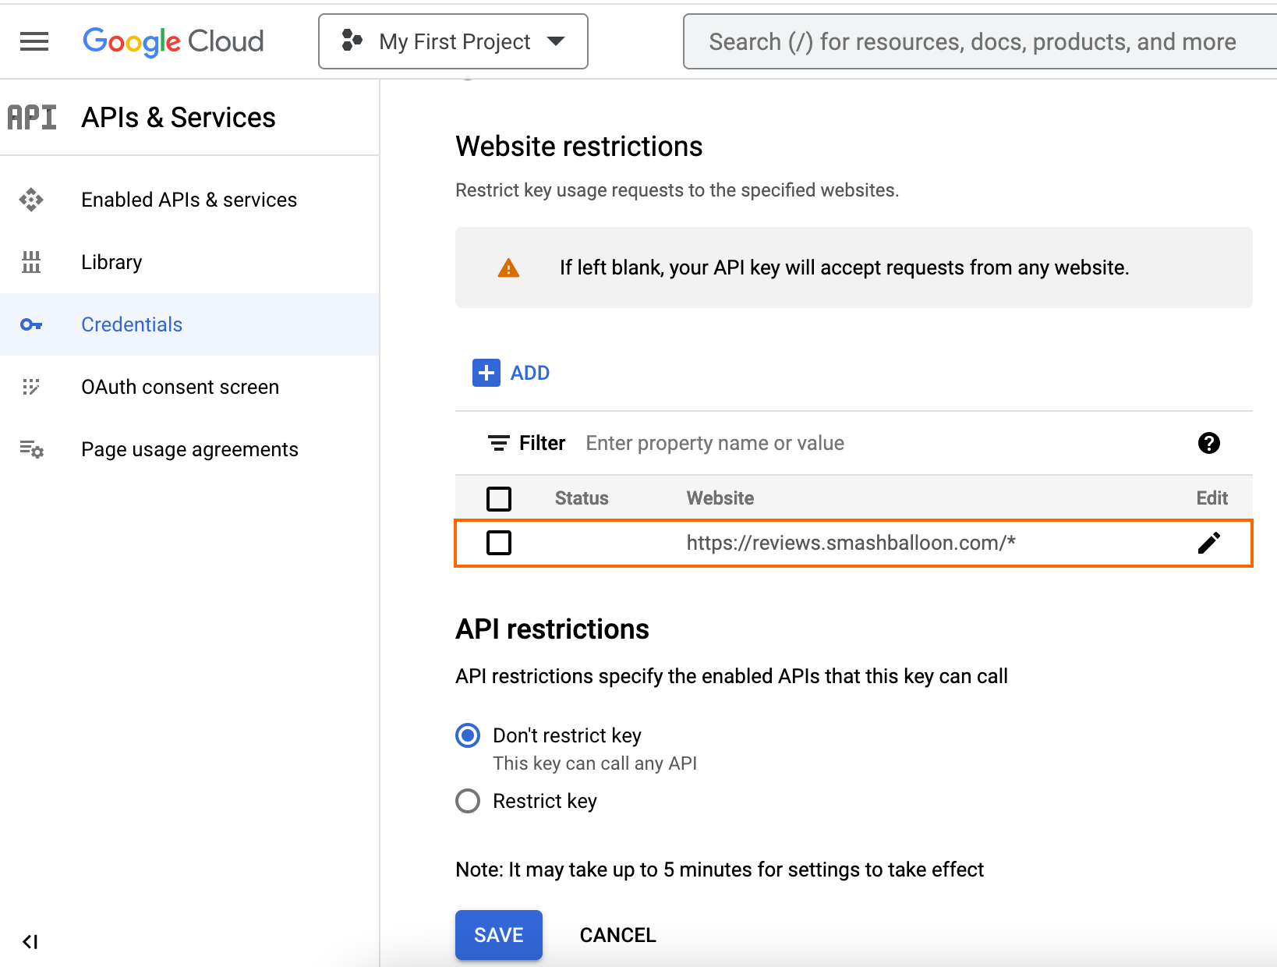Select all websites with header checkbox
Screen dimensions: 1277x967
tap(499, 498)
